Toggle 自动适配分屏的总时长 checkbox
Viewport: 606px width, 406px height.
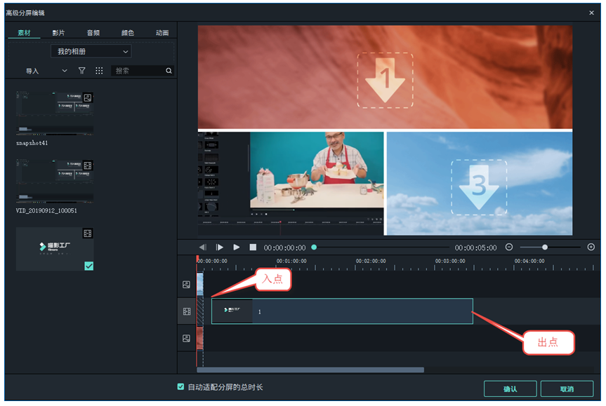tap(180, 386)
